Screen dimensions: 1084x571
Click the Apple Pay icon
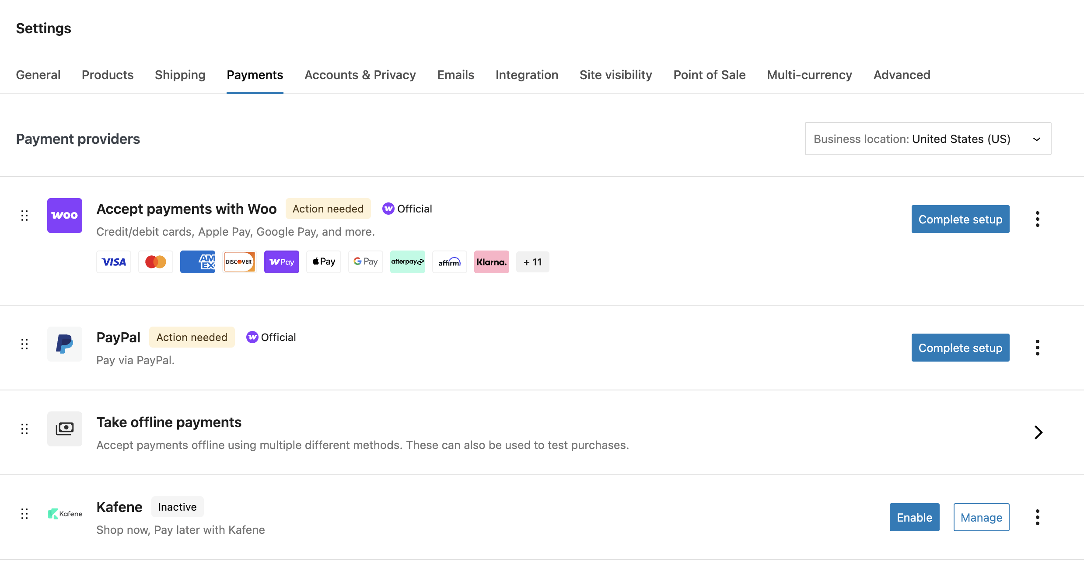[x=324, y=262]
